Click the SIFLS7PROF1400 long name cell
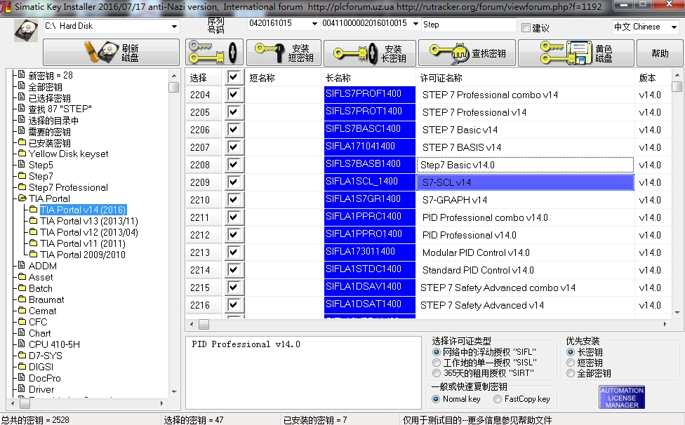 coord(370,95)
